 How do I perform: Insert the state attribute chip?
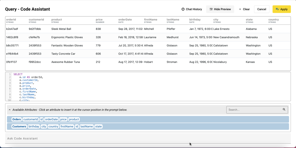point(99,127)
